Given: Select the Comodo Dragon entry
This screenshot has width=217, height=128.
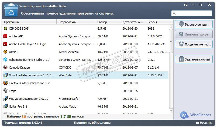Looking at the screenshot, I should click(19, 67).
